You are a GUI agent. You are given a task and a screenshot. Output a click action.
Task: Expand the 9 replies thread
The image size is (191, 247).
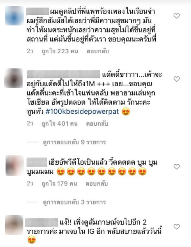tap(74, 142)
